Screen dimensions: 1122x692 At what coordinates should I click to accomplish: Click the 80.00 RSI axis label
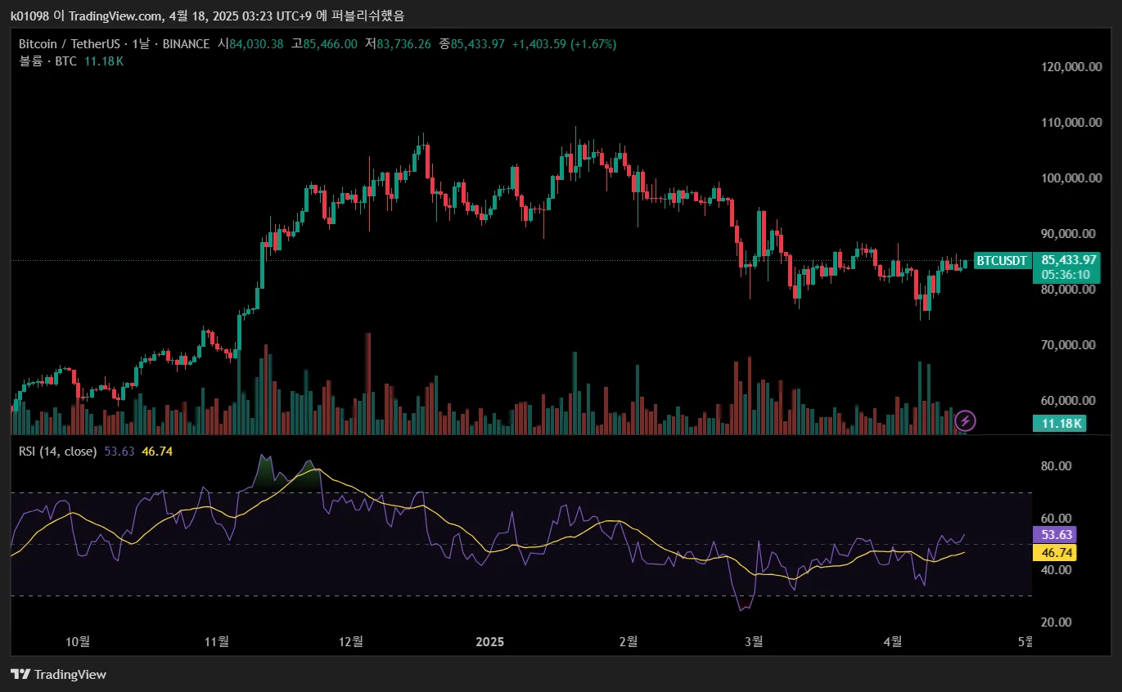click(x=1057, y=466)
